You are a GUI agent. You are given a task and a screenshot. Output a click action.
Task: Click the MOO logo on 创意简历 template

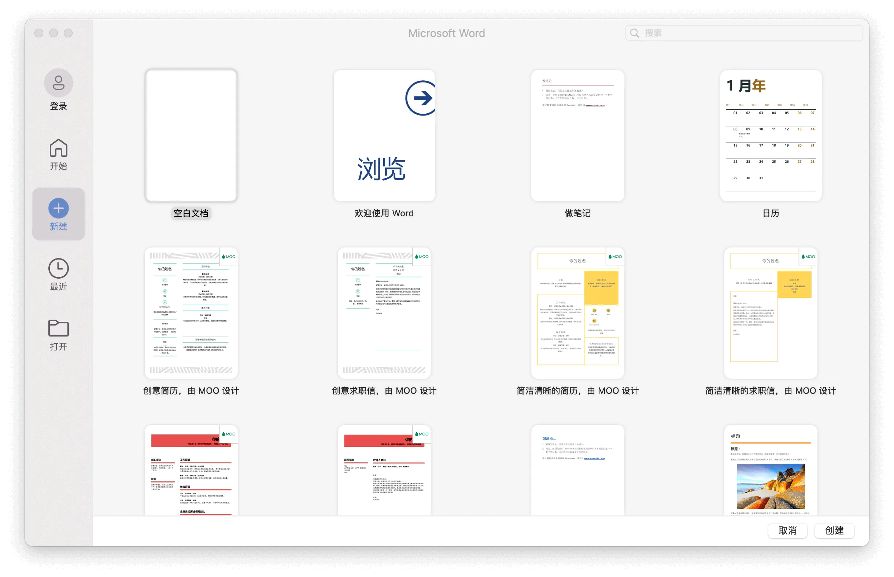click(x=229, y=256)
